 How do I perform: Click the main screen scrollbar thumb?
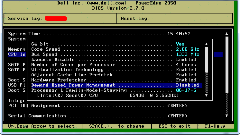tap(227, 65)
